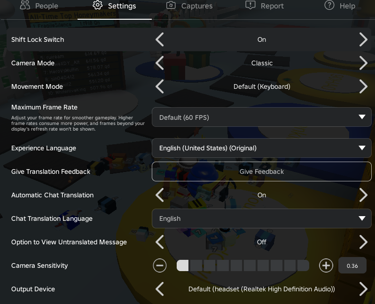The height and width of the screenshot is (304, 375).
Task: Switch to the Help tab
Action: [x=340, y=6]
